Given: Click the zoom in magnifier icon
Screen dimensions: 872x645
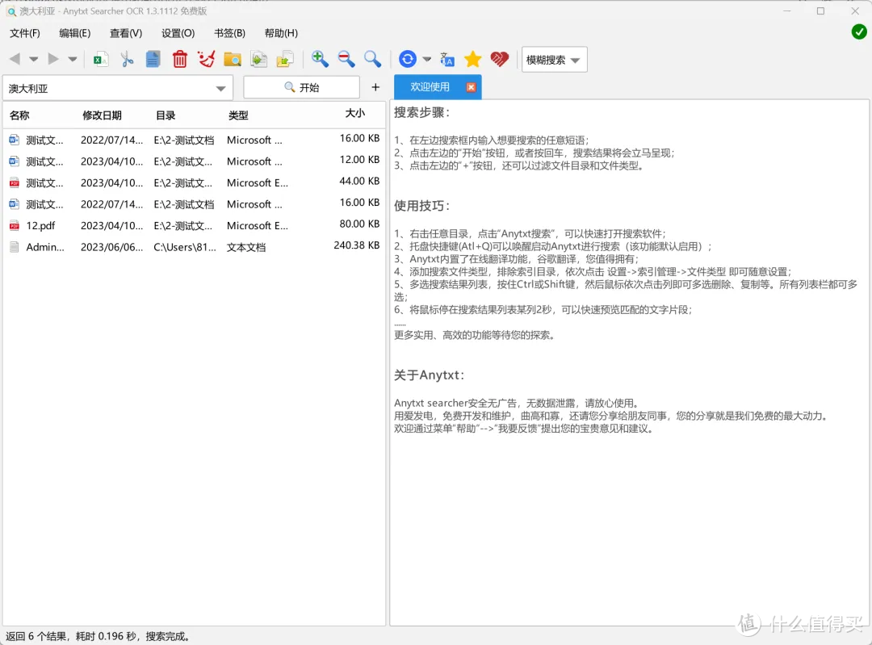Looking at the screenshot, I should (320, 59).
